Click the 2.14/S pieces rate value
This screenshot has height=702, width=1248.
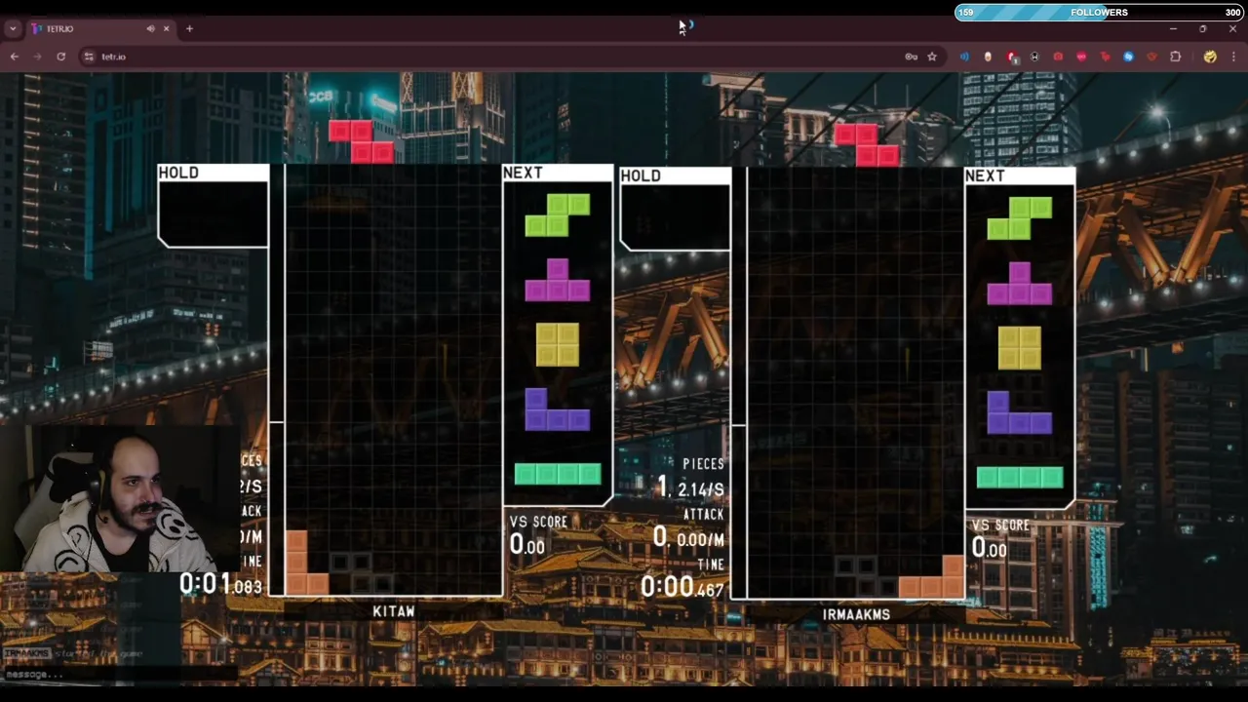click(701, 489)
